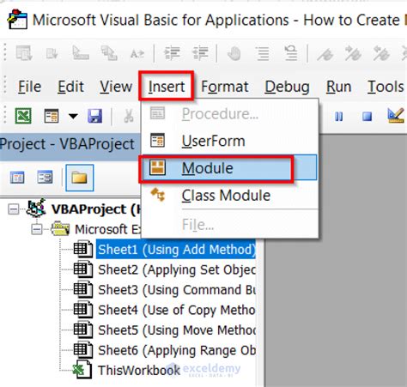Screen dimensions: 407x387
Task: Click the Break (pause) toolbar icon
Action: tap(339, 116)
